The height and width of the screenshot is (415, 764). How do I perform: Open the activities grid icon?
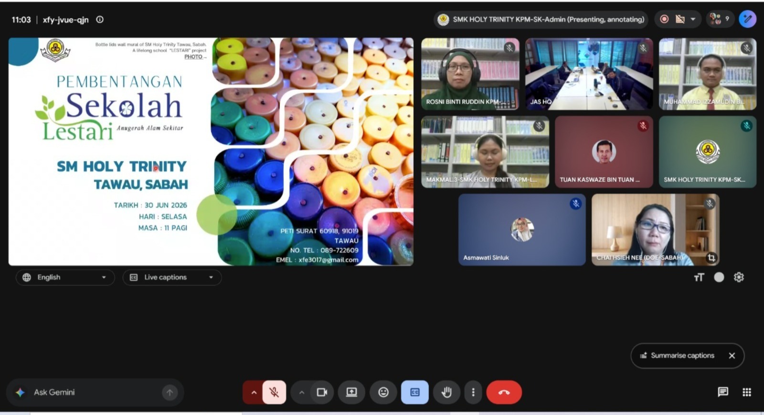pyautogui.click(x=747, y=392)
